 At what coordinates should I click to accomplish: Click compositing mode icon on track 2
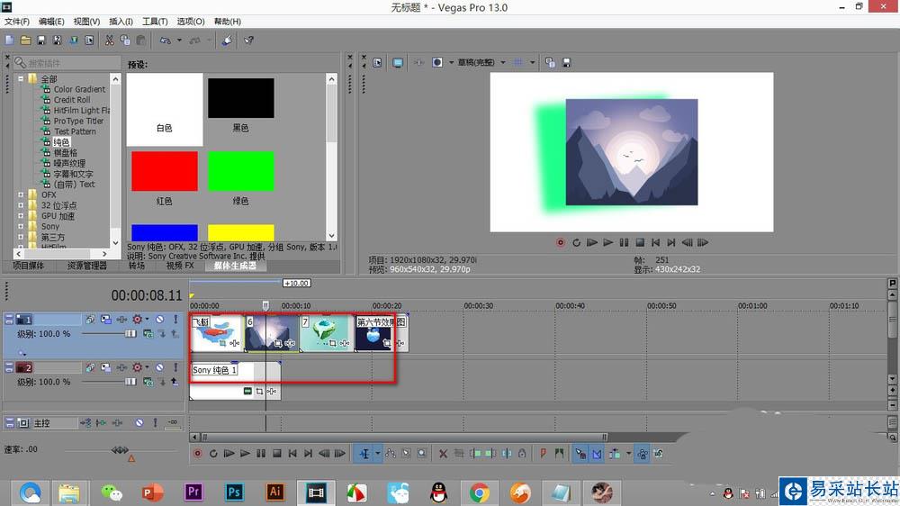[x=148, y=382]
